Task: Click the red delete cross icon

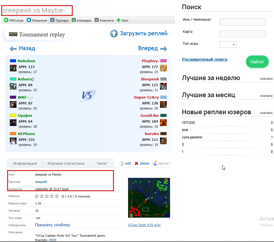Action: tap(136, 163)
